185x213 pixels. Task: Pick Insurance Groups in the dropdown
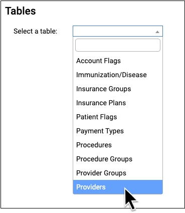pyautogui.click(x=118, y=89)
